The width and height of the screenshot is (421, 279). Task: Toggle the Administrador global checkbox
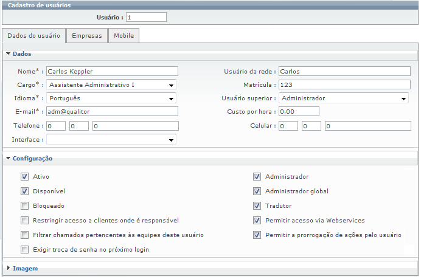257,191
